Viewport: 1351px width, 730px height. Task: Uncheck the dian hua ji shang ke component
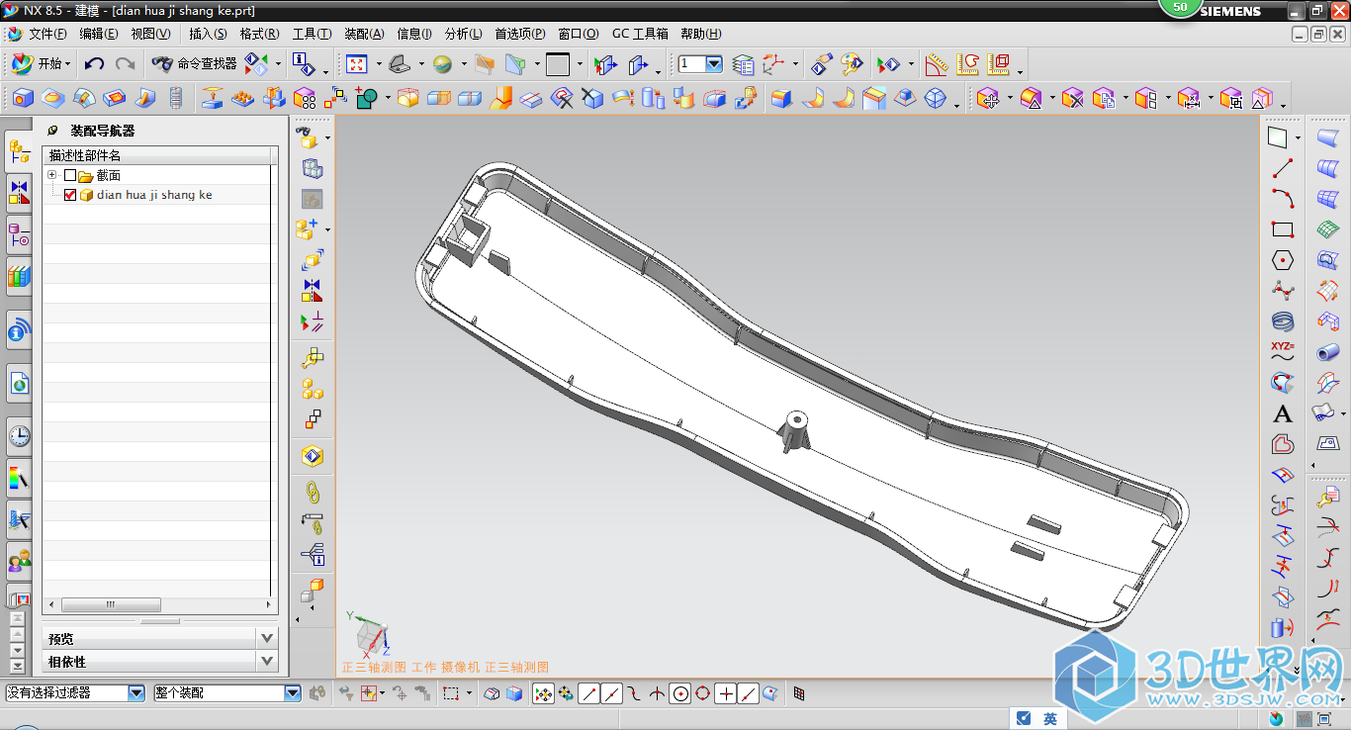pyautogui.click(x=70, y=195)
